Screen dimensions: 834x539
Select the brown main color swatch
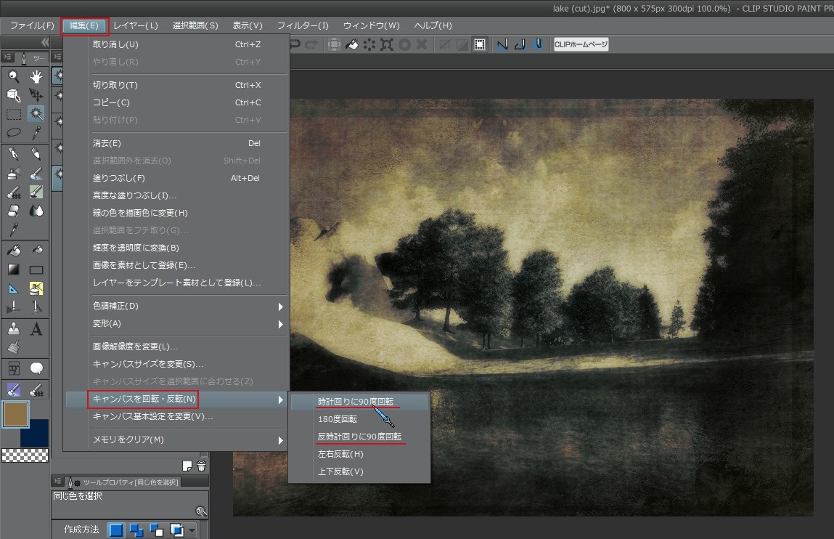coord(15,415)
